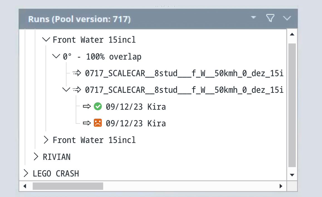
Task: Select the successful 09/12/23 Kira run
Action: (136, 107)
